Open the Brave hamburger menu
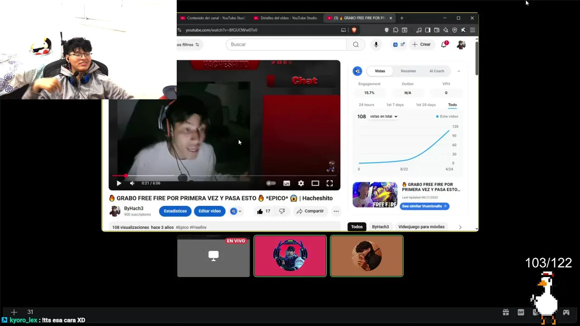The image size is (580, 326). (x=472, y=30)
